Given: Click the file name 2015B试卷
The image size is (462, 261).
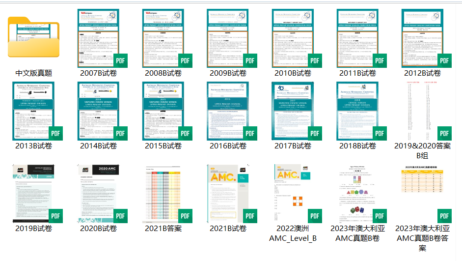Looking at the screenshot, I should (x=163, y=146).
